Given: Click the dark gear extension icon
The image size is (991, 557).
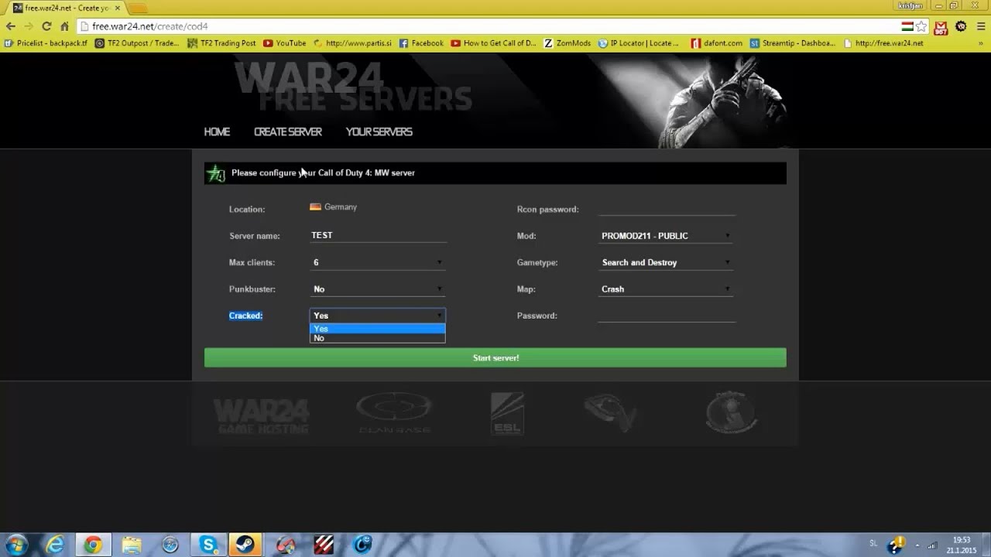Looking at the screenshot, I should tap(961, 26).
